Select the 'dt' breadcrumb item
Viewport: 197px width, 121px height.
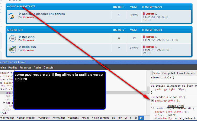141,118
